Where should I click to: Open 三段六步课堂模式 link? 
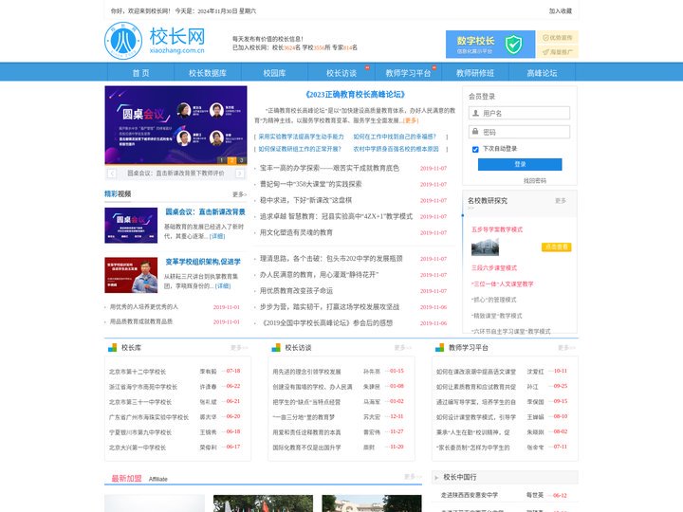(494, 268)
